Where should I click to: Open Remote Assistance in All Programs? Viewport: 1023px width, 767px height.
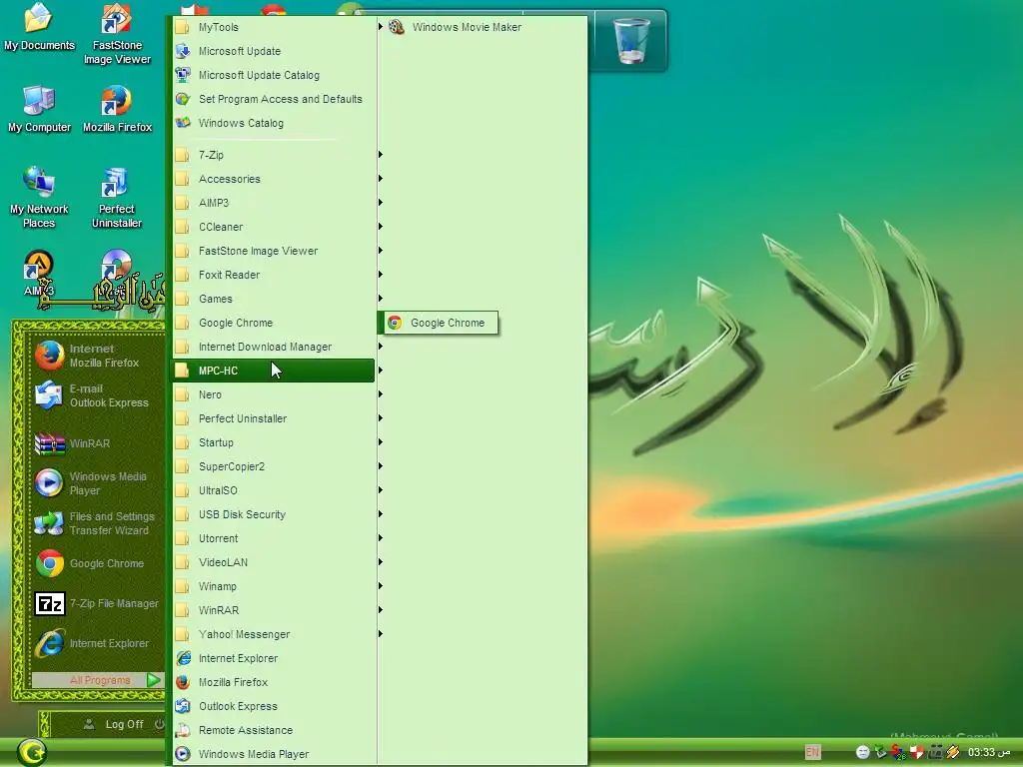274,730
